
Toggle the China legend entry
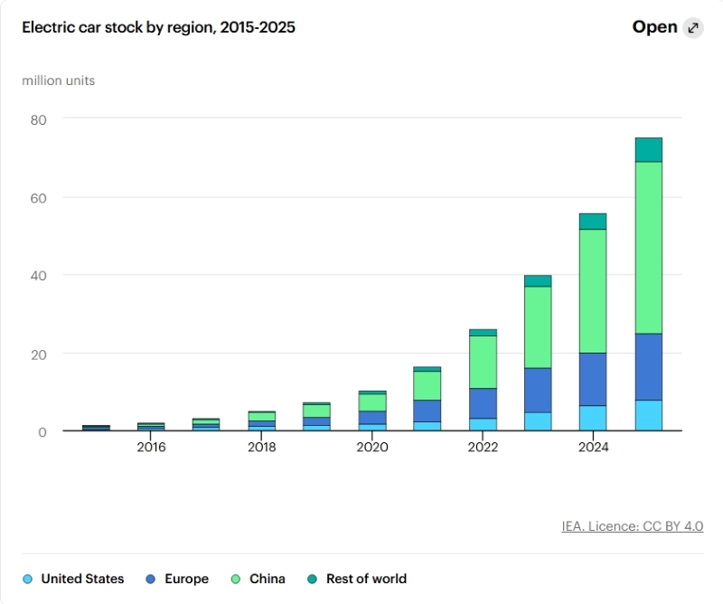pyautogui.click(x=258, y=579)
